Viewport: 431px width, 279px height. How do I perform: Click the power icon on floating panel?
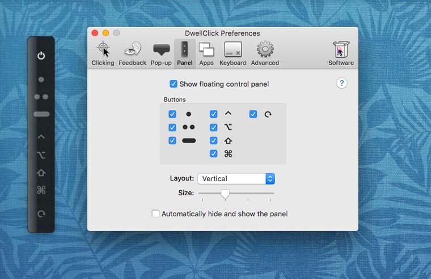(41, 55)
